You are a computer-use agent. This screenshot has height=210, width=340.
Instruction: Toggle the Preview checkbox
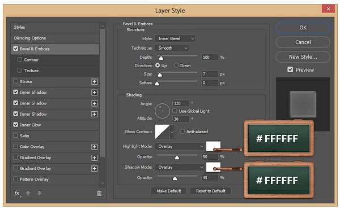coord(290,69)
